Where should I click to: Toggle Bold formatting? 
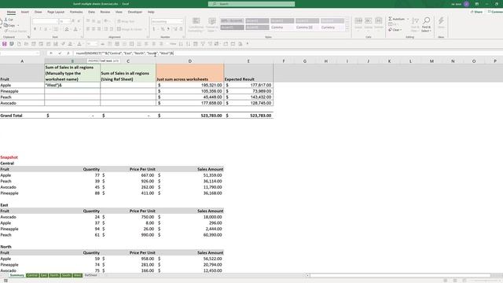click(x=35, y=29)
